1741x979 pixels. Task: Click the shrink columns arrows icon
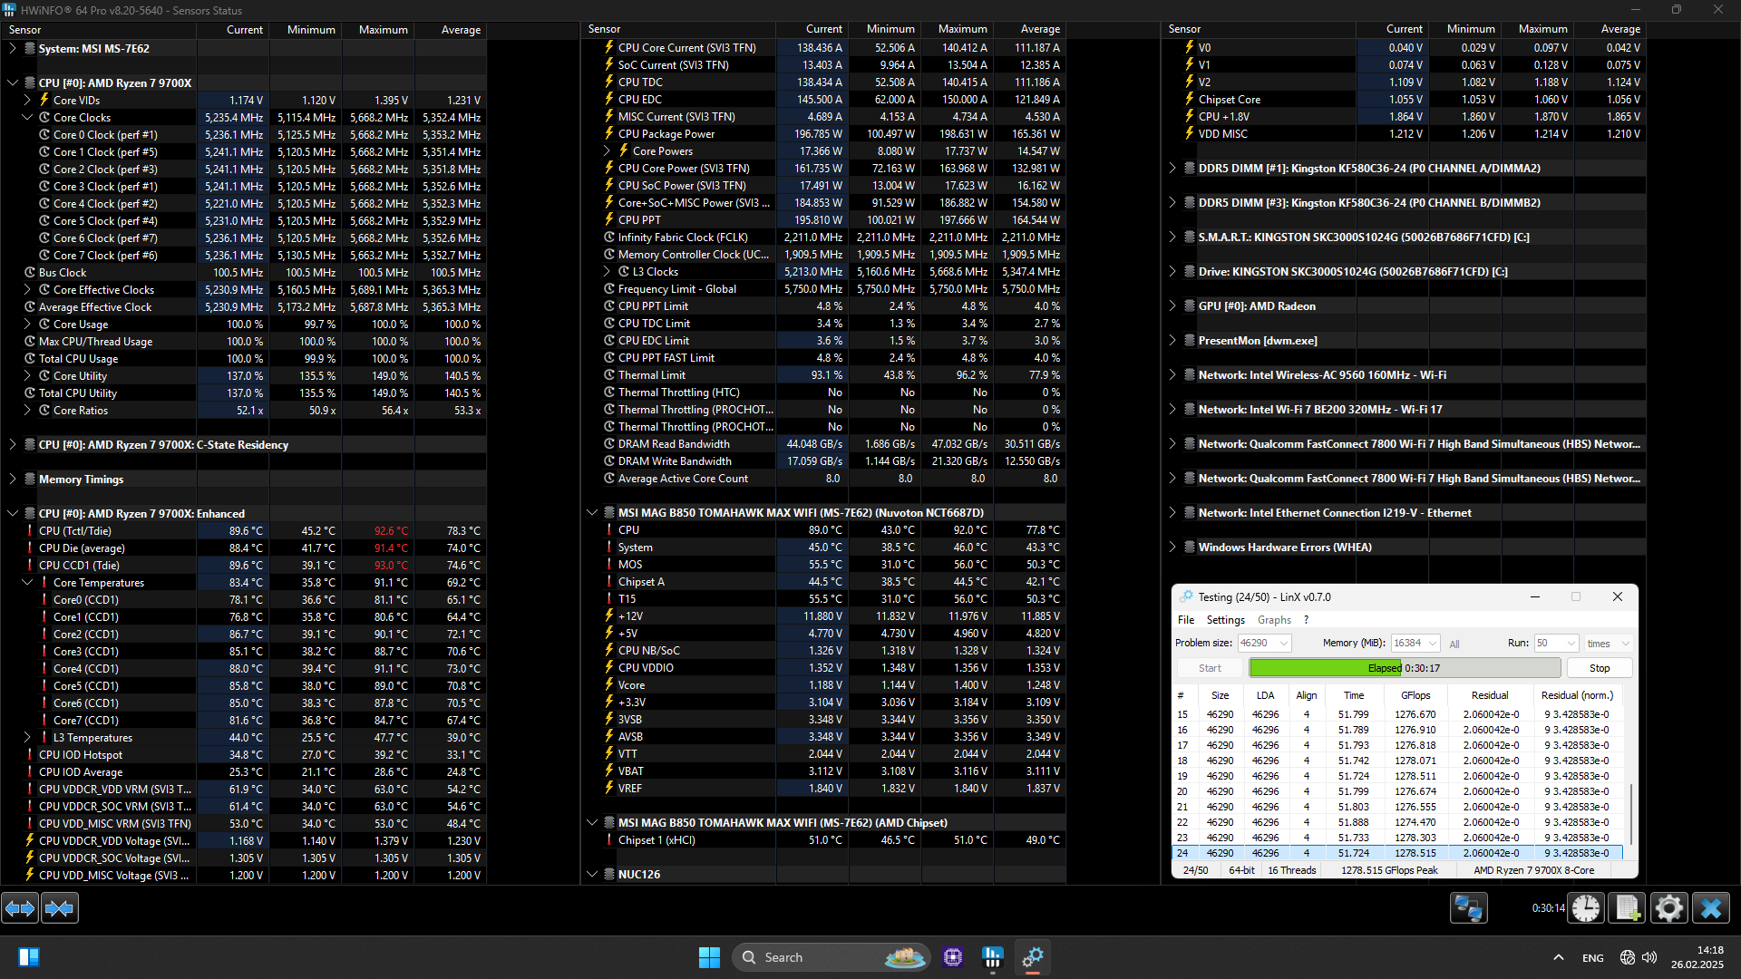60,908
